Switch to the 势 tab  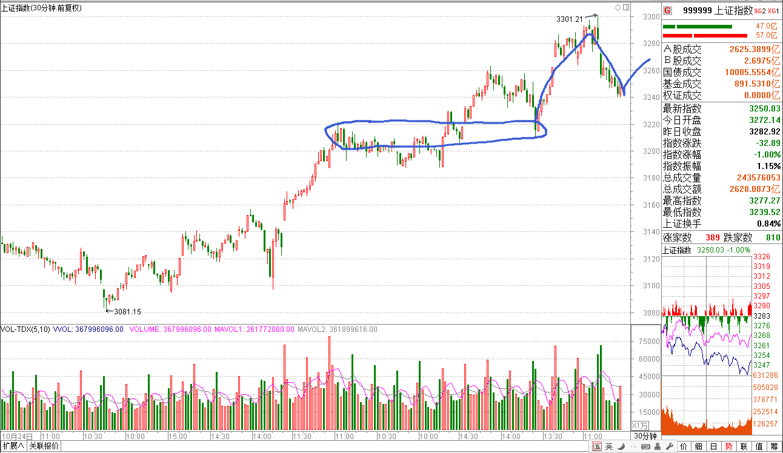(728, 447)
